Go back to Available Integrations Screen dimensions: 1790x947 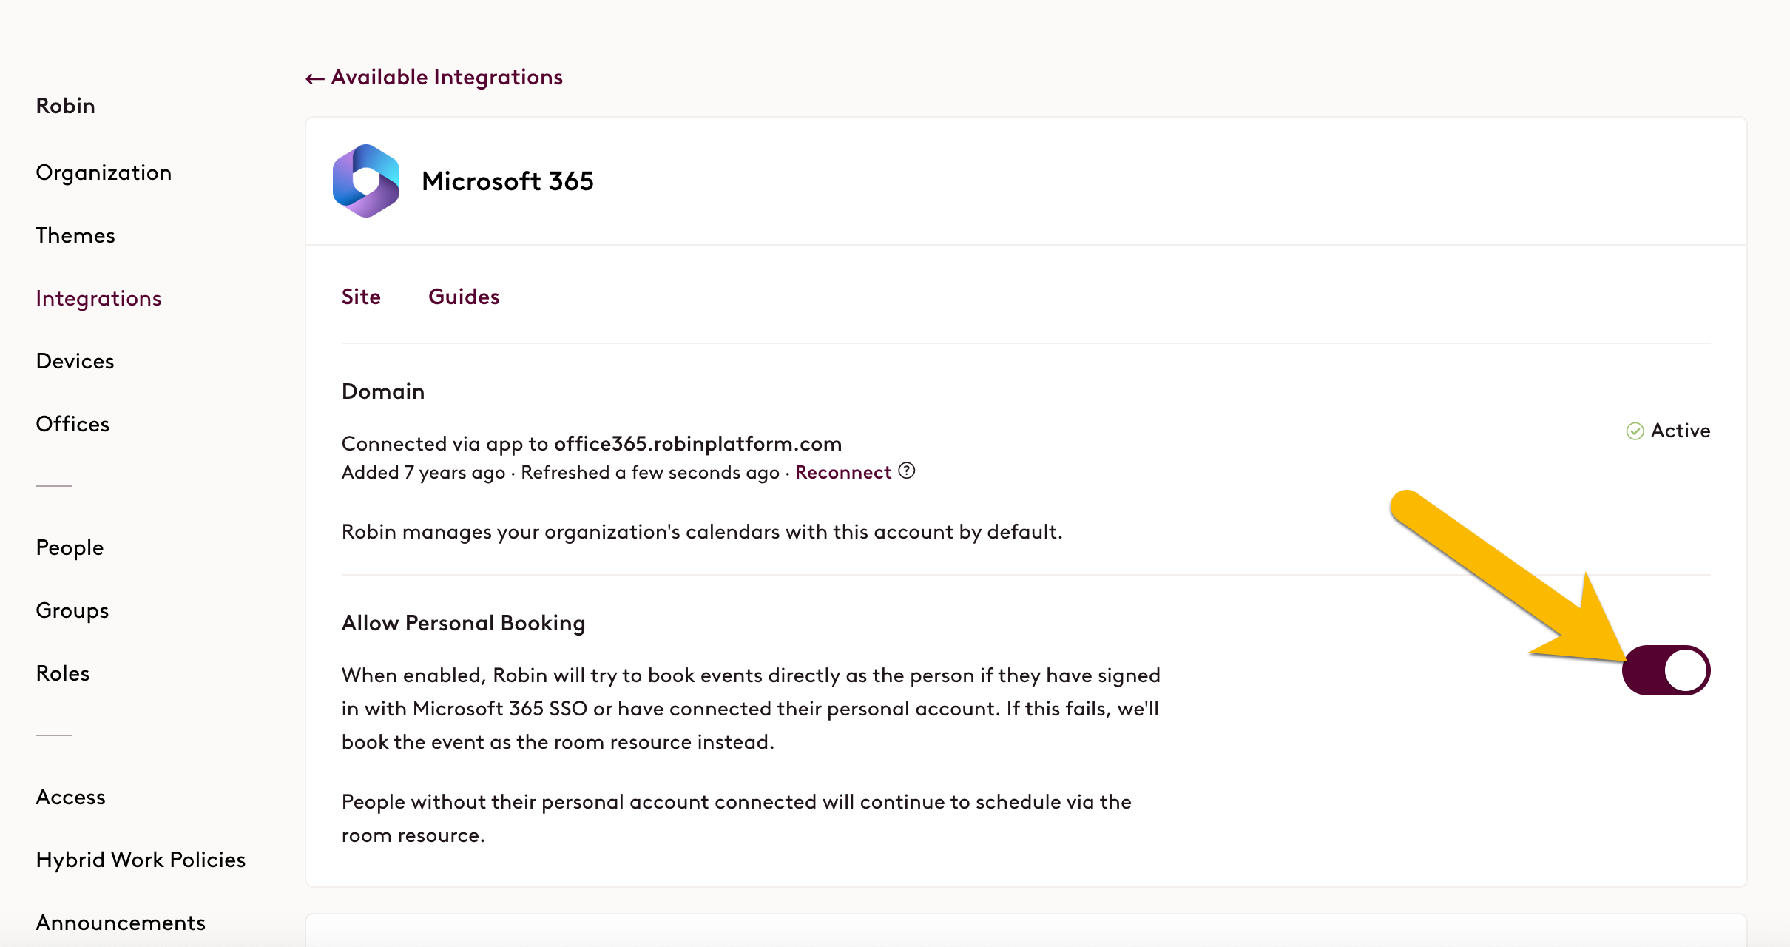[434, 77]
